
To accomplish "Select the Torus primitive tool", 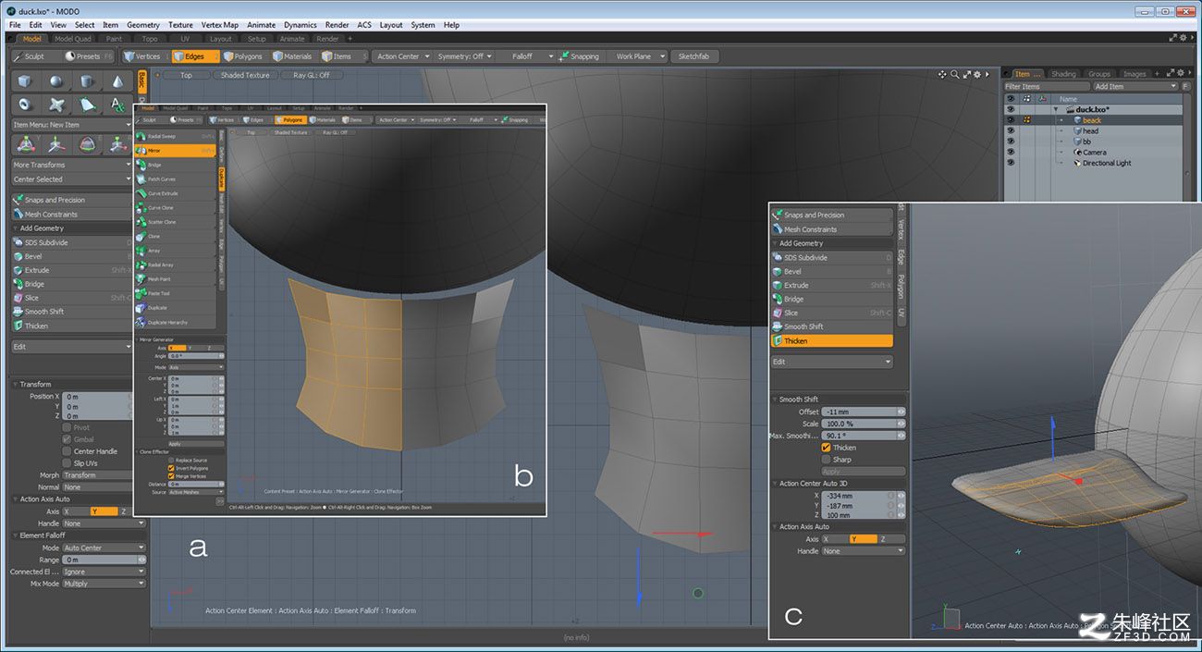I will (x=25, y=105).
